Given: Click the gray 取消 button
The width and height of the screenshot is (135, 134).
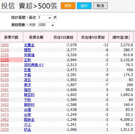Looking at the screenshot, I should [x=100, y=6].
